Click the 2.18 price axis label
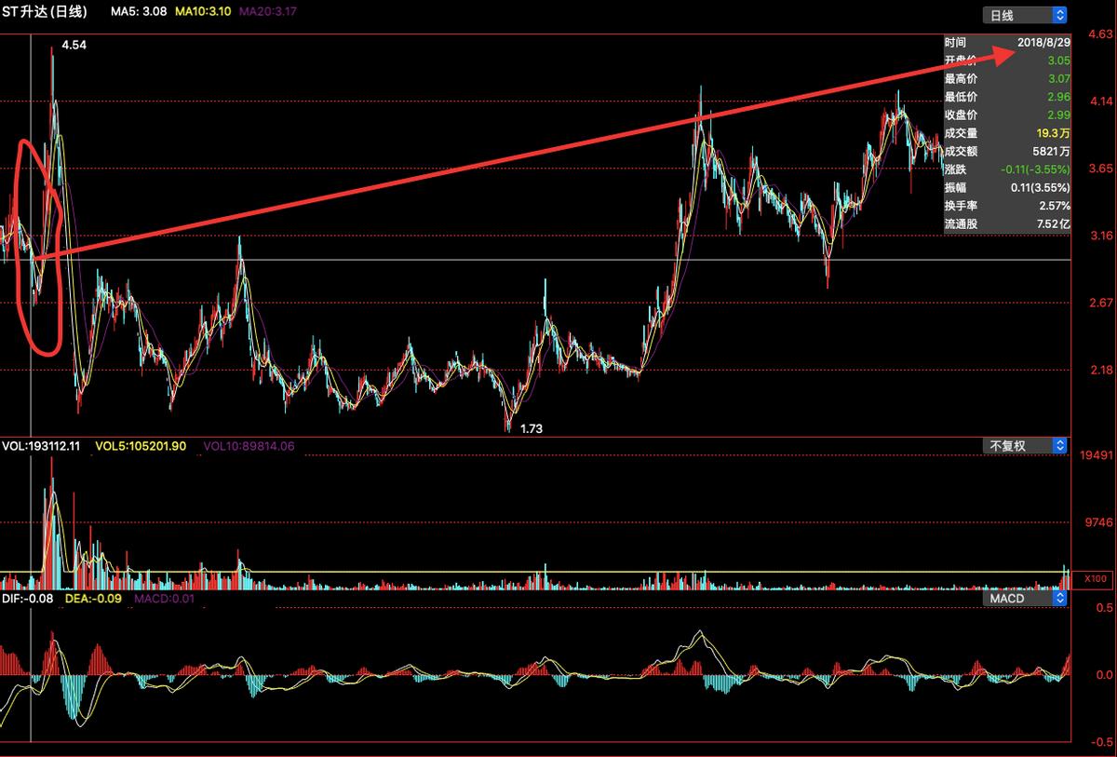 [x=1099, y=371]
